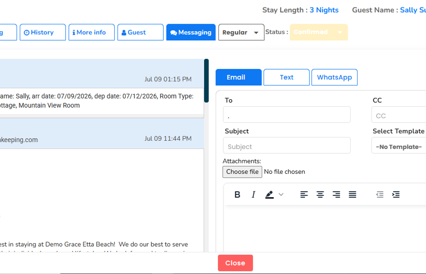Screen dimensions: 426x274
Task: Click guest name Sally link
Action: click(413, 10)
